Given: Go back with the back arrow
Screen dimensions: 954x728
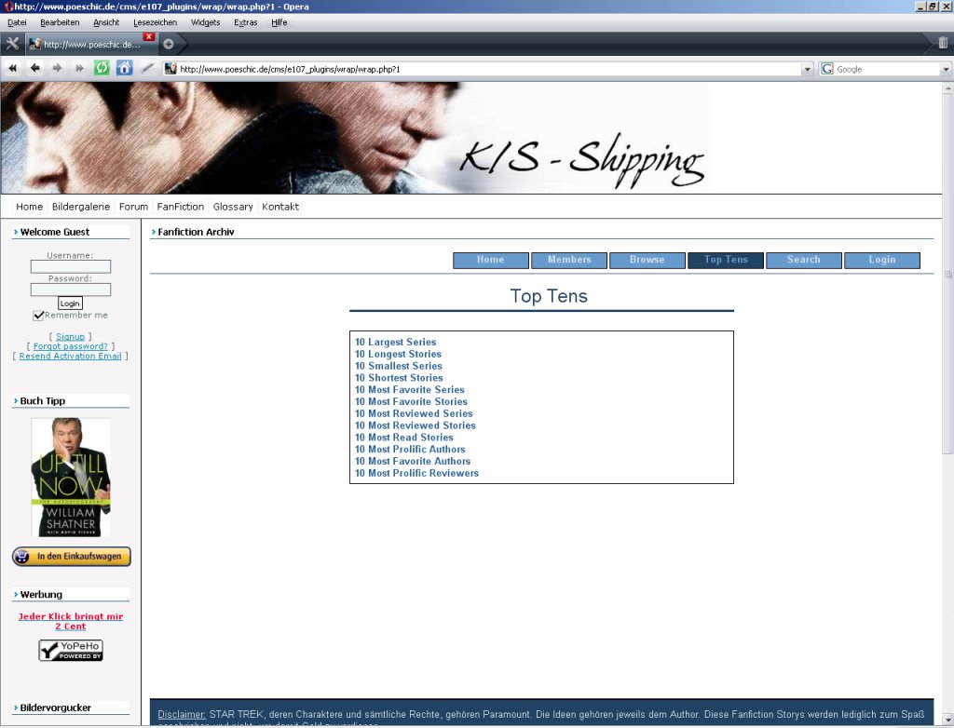Looking at the screenshot, I should click(35, 68).
